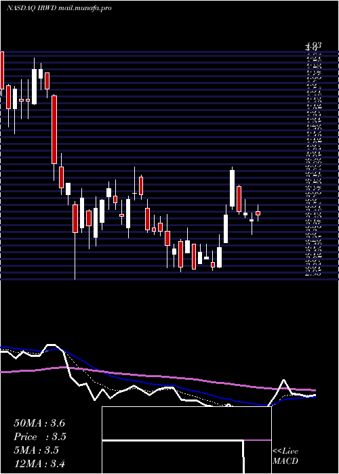Click the tall white candlestick at the late-chart peak
The width and height of the screenshot is (339, 474).
click(x=232, y=188)
